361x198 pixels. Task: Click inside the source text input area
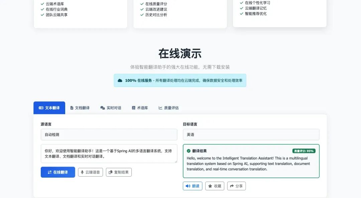coord(109,154)
